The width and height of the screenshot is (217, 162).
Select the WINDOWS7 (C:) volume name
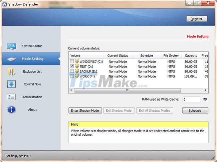[91, 61]
